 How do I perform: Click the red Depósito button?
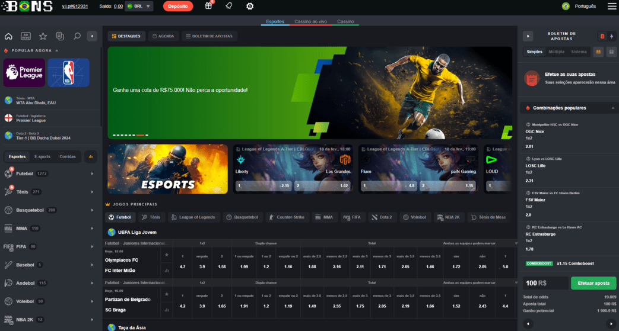click(178, 7)
